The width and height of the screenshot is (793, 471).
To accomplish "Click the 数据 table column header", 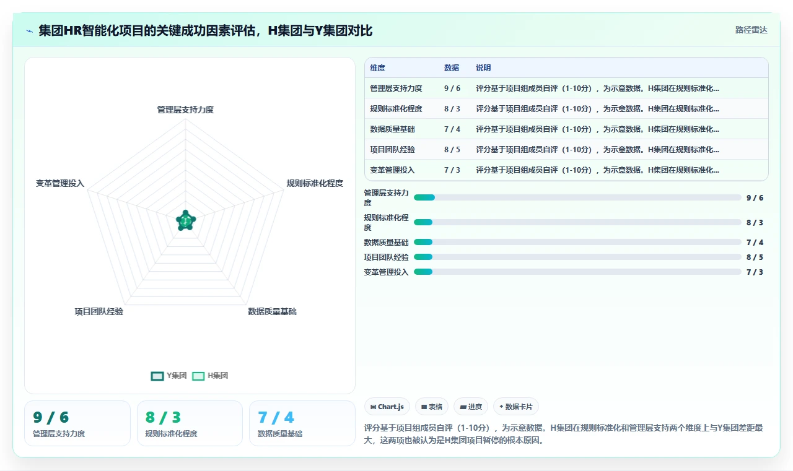I will pos(452,67).
